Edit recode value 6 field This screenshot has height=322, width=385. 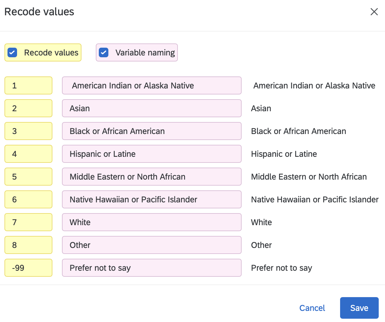point(28,199)
